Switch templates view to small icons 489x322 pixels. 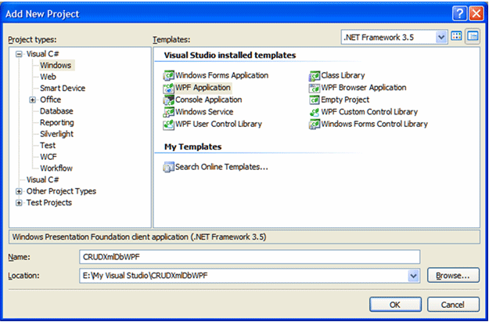(x=473, y=37)
